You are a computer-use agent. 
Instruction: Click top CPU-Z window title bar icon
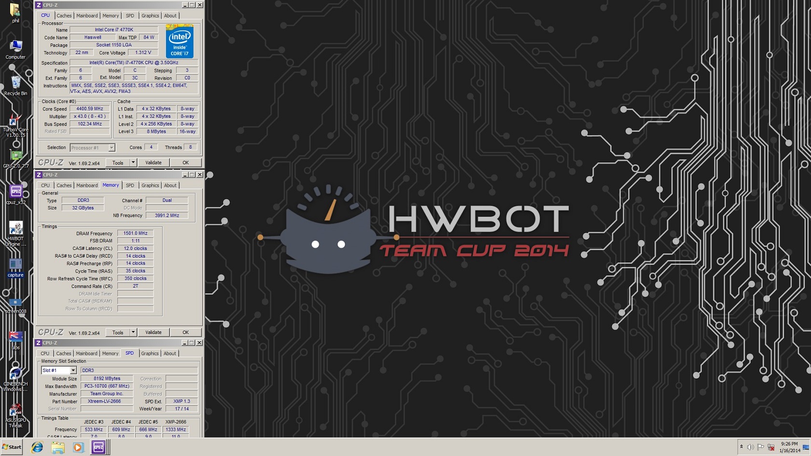[39, 5]
